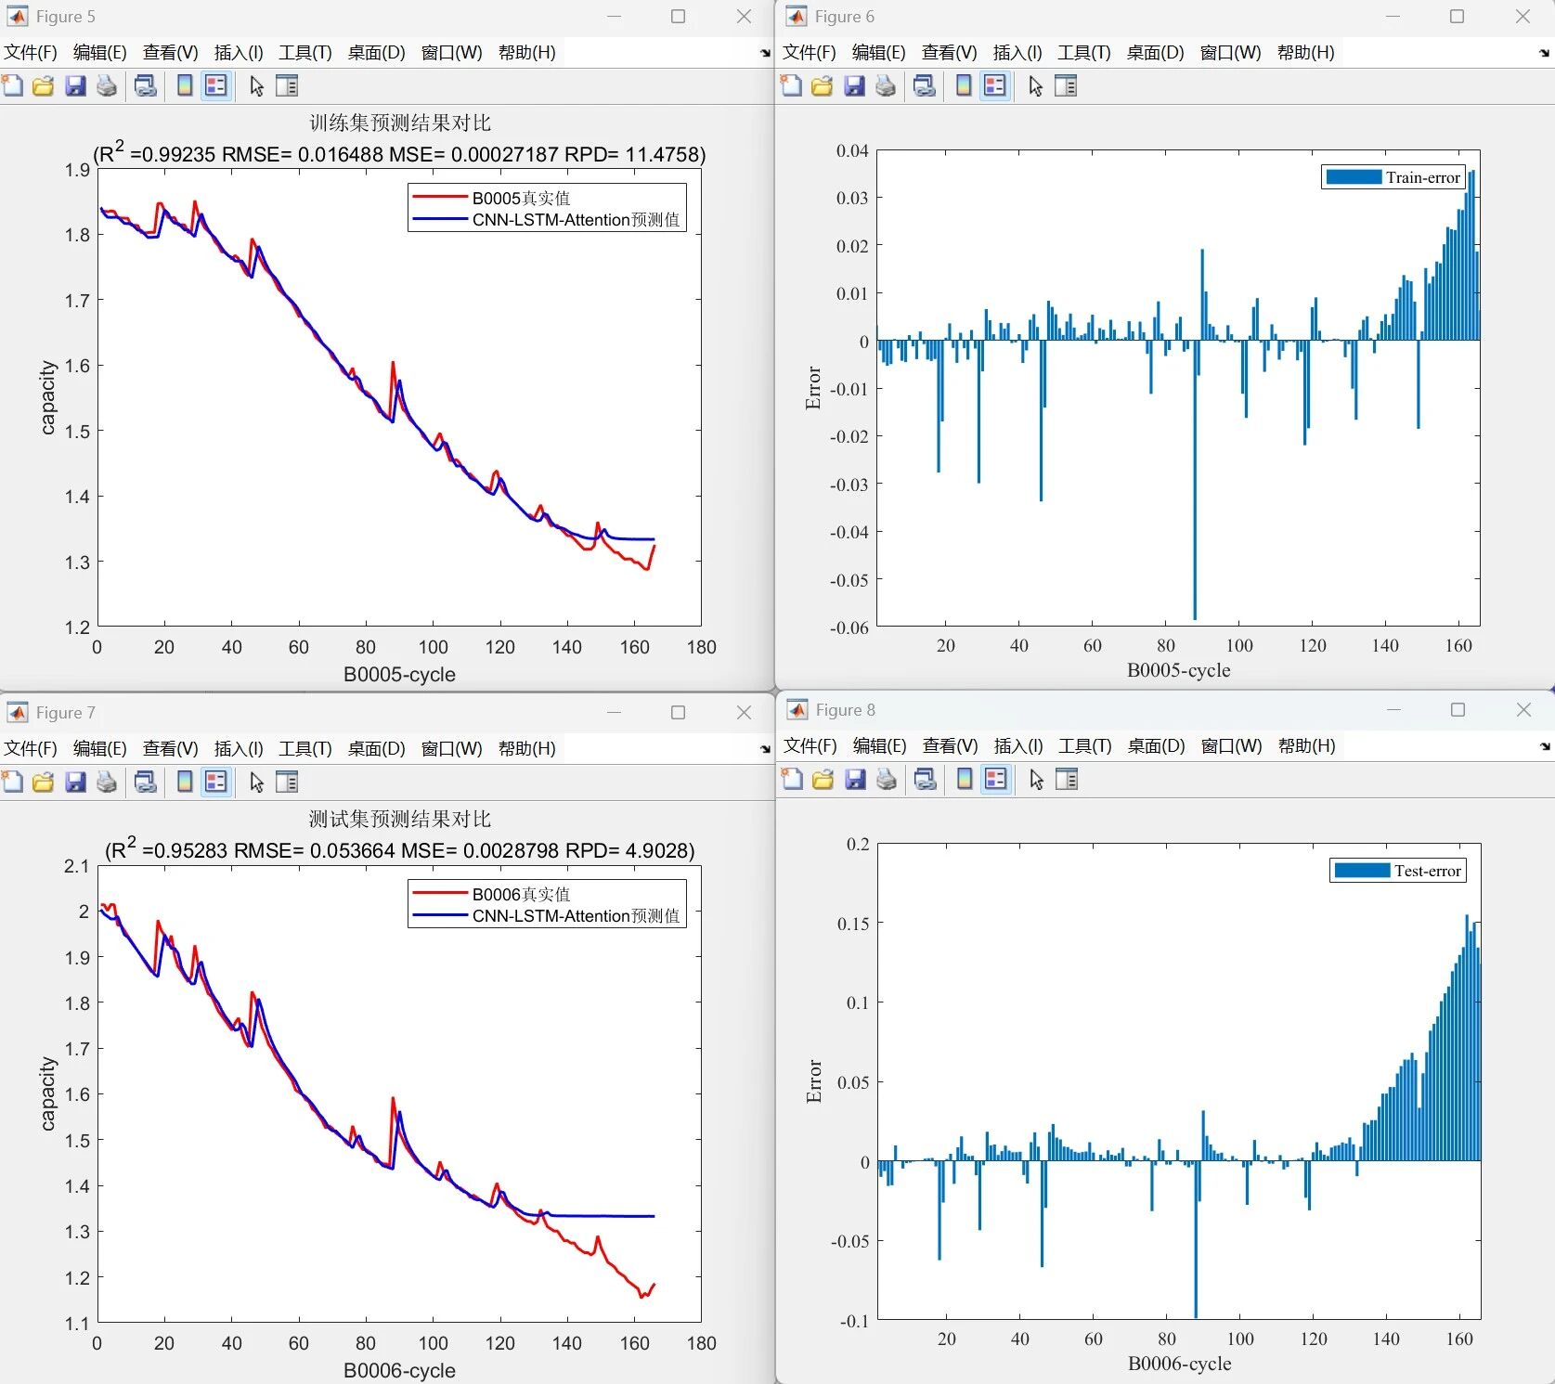
Task: Toggle Insert Legend in Figure 5 toolbar
Action: click(216, 86)
